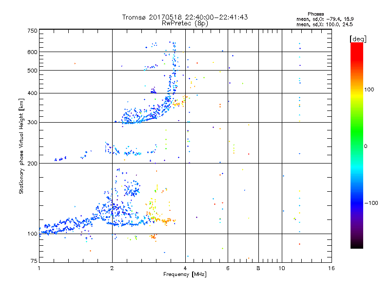Click the colorbar label '100'
The height and width of the screenshot is (292, 390).
click(369, 90)
